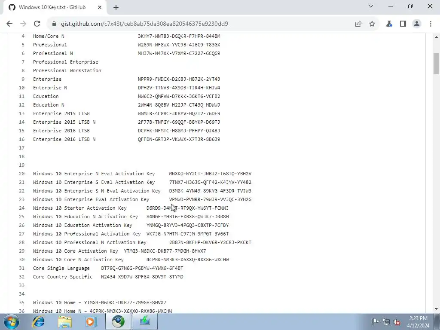Open a new browser tab
Image resolution: width=440 pixels, height=330 pixels.
click(116, 7)
